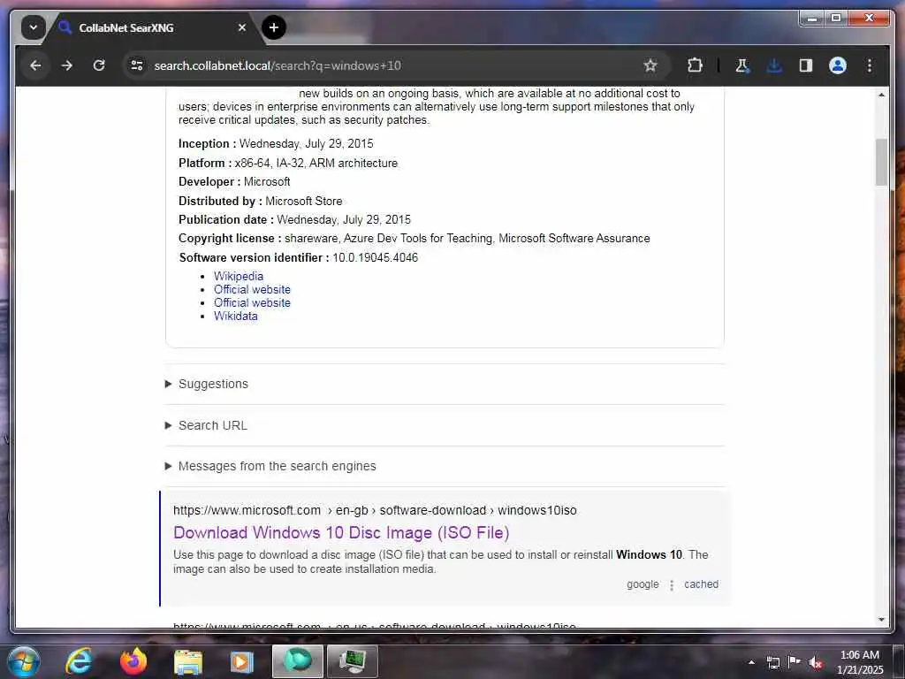Open the second Official website link
The height and width of the screenshot is (679, 905).
pyautogui.click(x=252, y=302)
